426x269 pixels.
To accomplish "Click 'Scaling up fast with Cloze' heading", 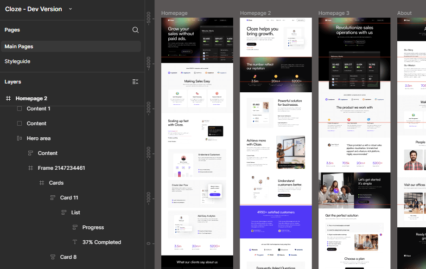I will (178, 123).
